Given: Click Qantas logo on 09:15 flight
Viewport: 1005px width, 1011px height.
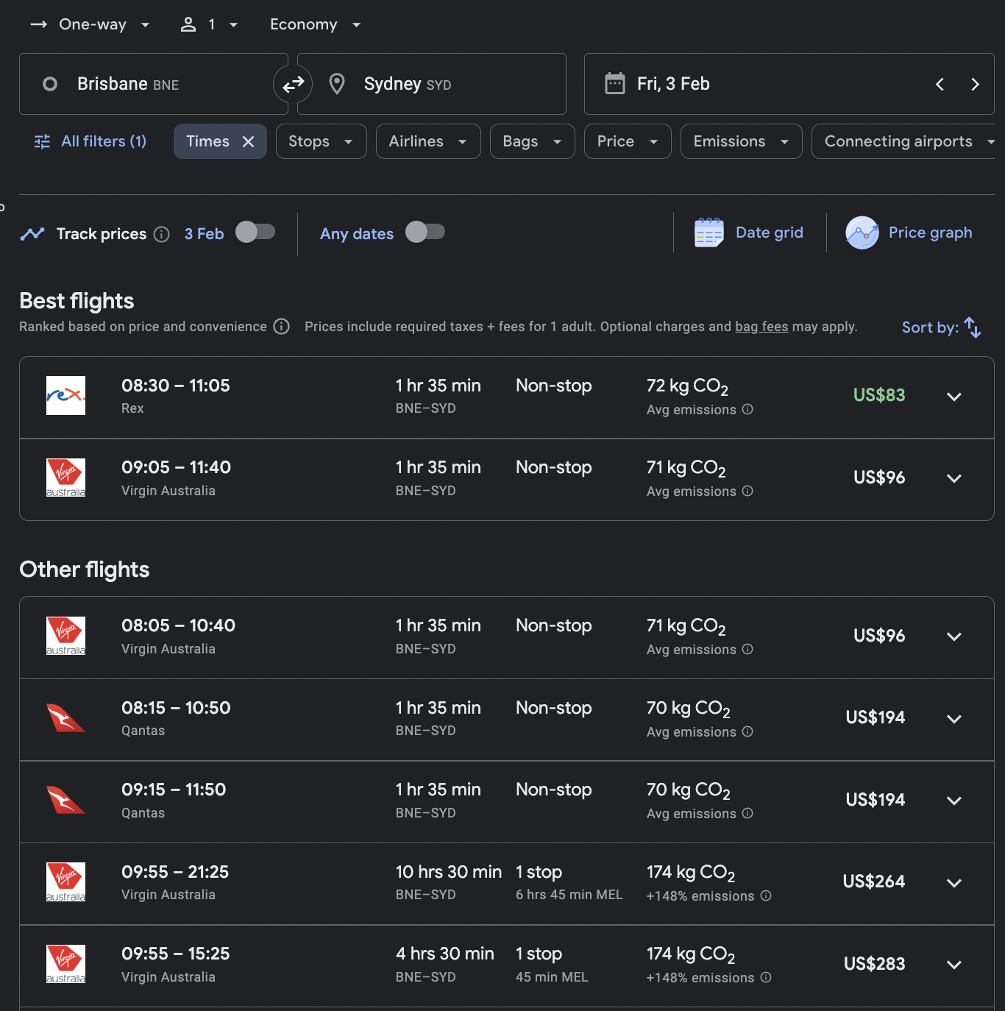Looking at the screenshot, I should tap(65, 800).
